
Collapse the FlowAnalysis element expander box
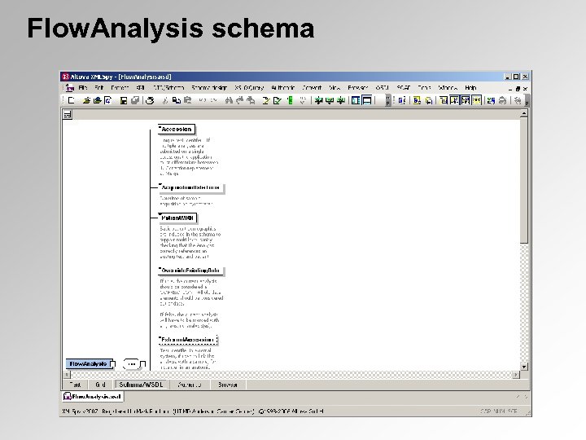point(113,363)
